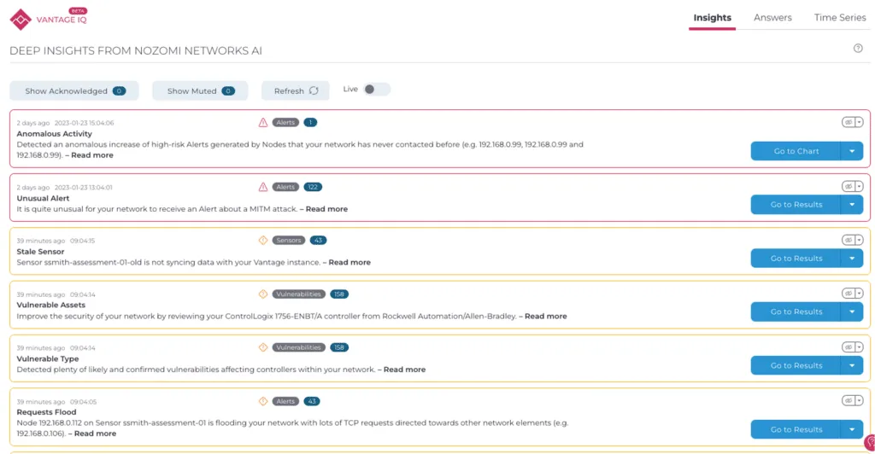Viewport: 875px width, 454px height.
Task: Expand mute options arrow on Unusual Alert
Action: point(860,187)
